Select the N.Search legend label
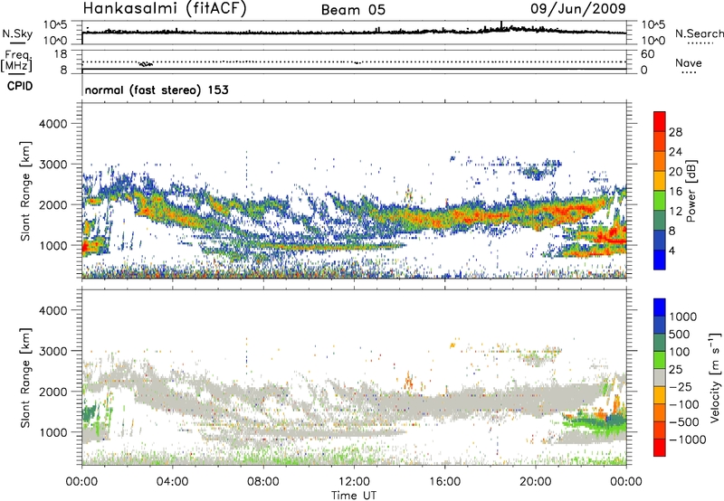The width and height of the screenshot is (724, 501). tap(699, 33)
